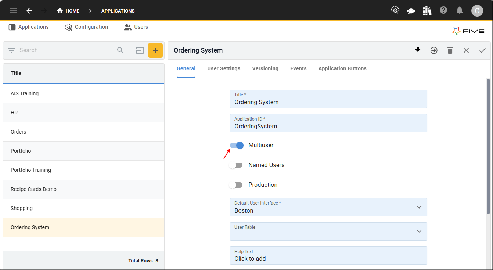Select the Portfolio row

tap(84, 151)
